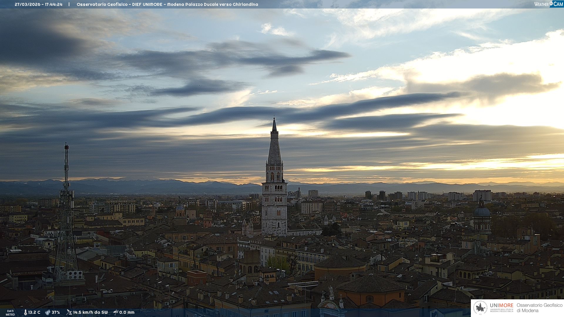Click the DATI METEO label
The image size is (564, 317).
tap(10, 313)
